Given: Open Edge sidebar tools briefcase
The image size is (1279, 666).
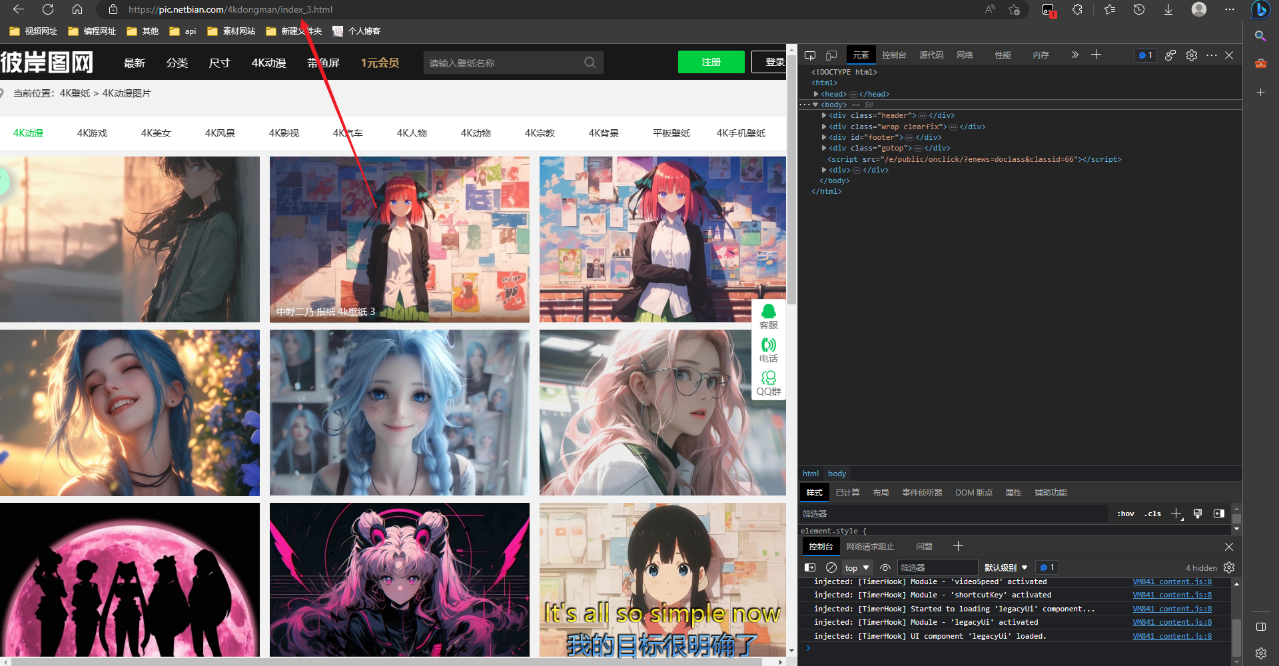Looking at the screenshot, I should (1260, 63).
